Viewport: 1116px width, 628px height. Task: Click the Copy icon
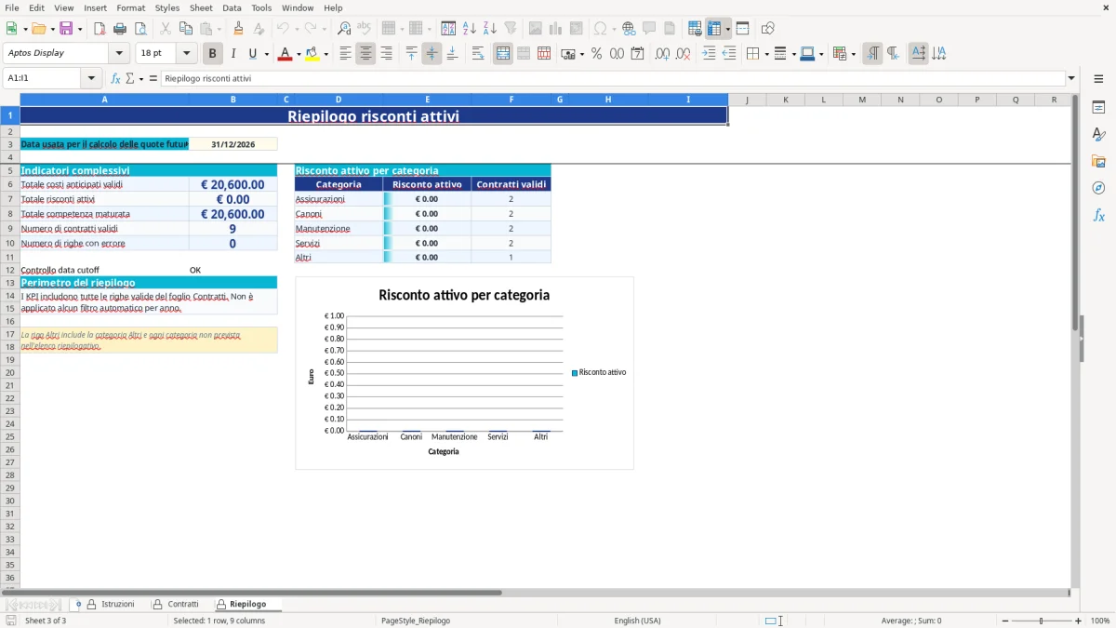(x=186, y=29)
